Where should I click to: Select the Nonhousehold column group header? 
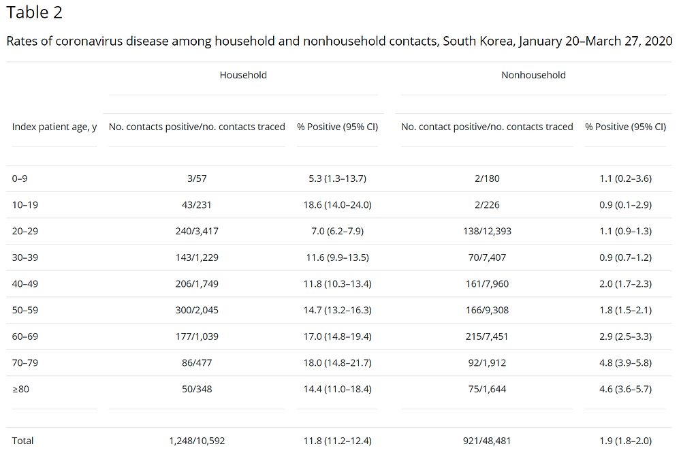pos(533,75)
